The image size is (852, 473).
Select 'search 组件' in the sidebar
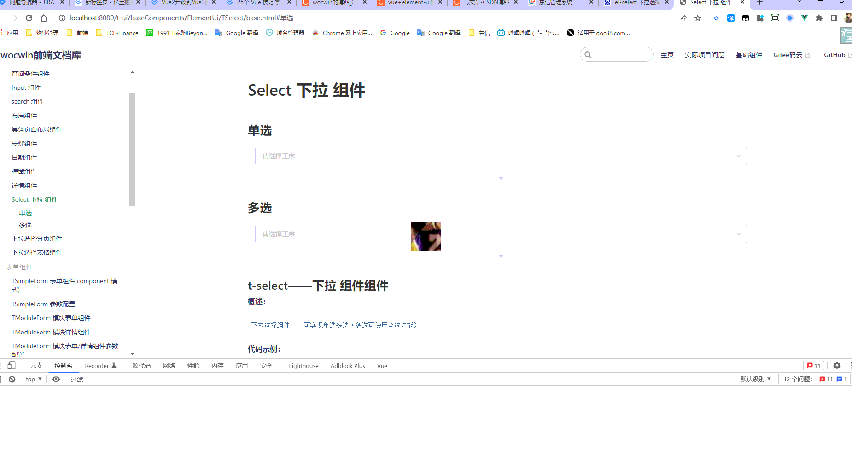coord(28,101)
